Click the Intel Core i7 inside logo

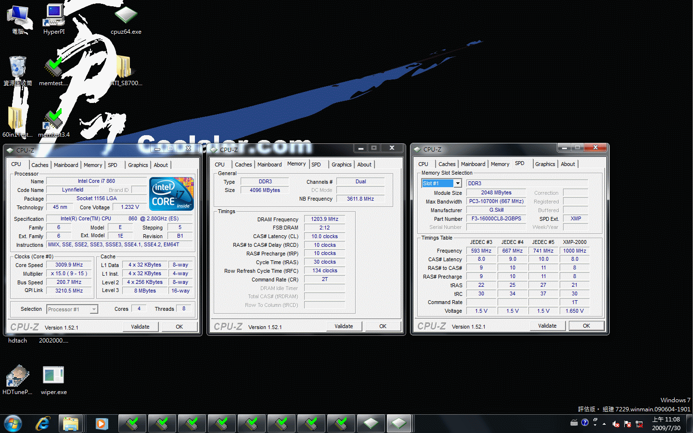pos(172,193)
